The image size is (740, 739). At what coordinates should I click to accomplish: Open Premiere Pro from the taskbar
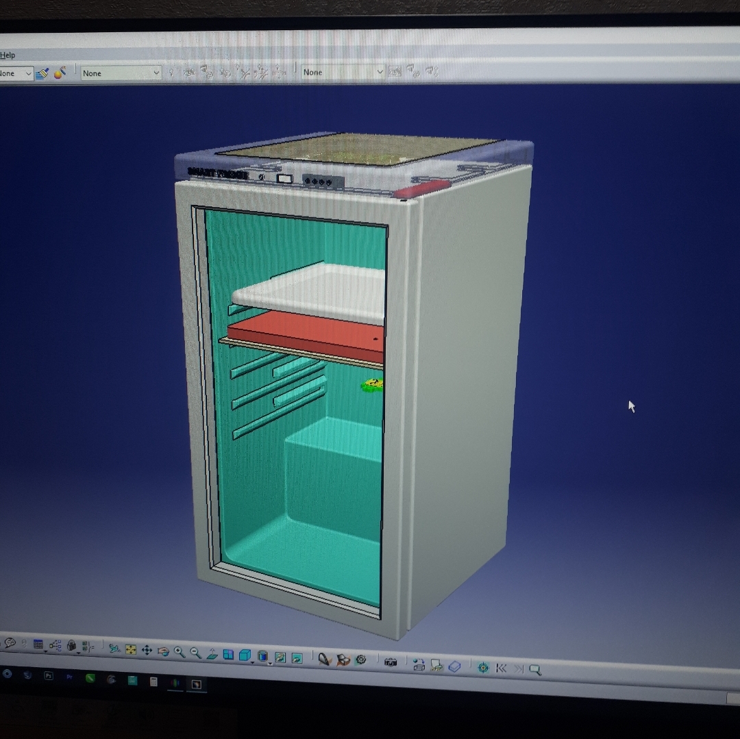[69, 677]
